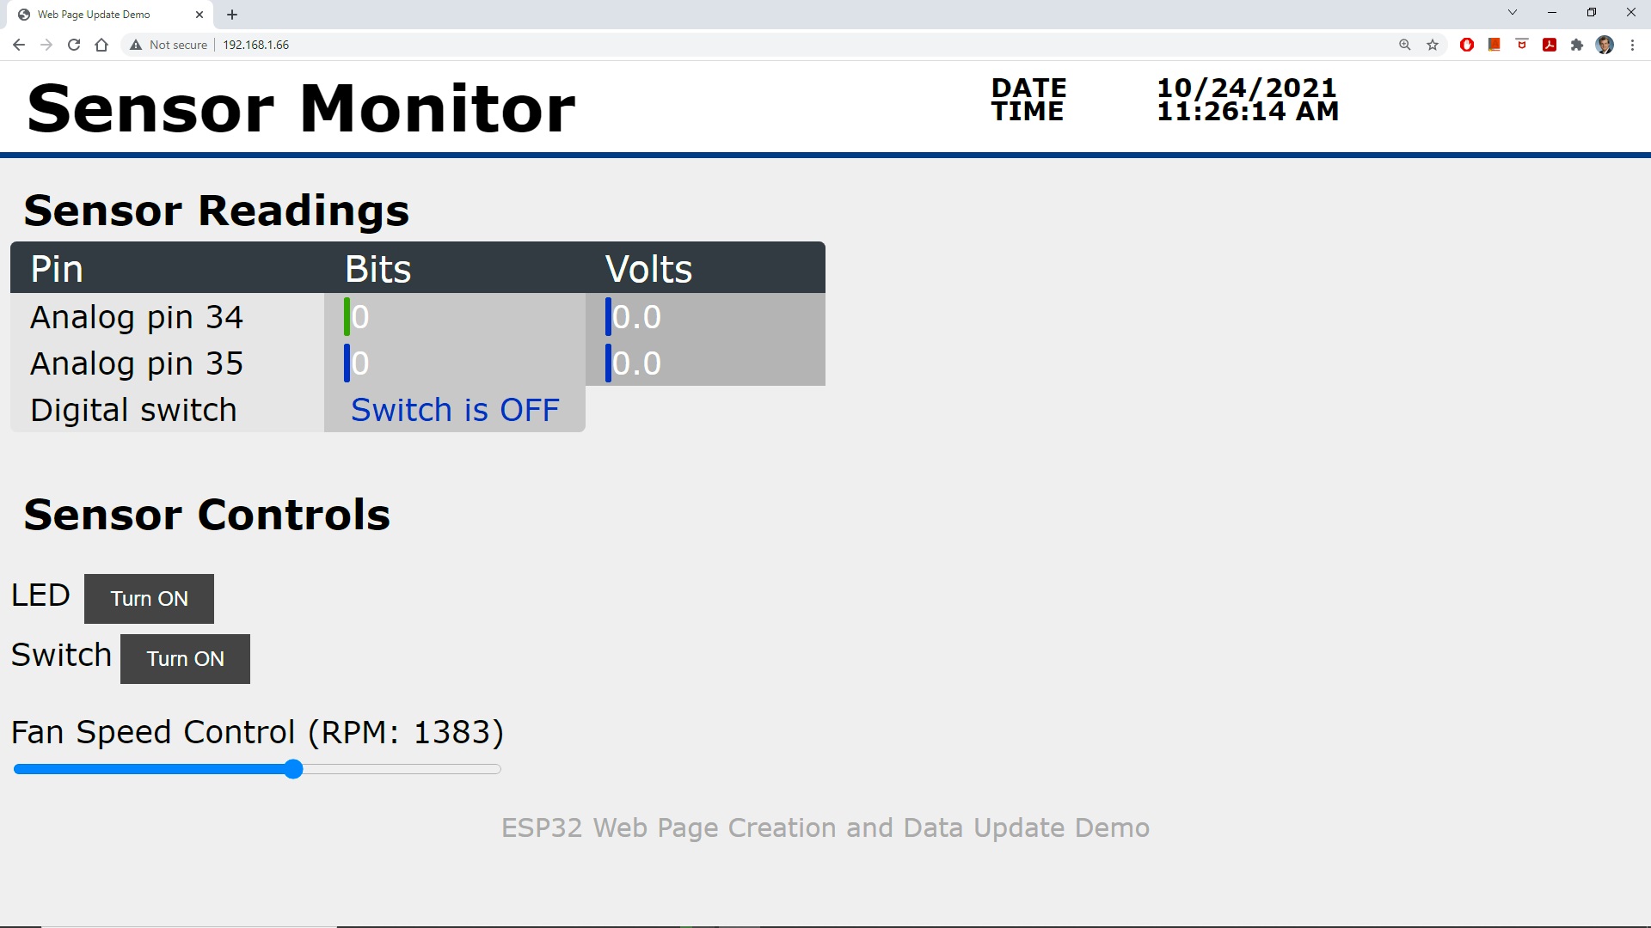Screen dimensions: 1651x928
Task: Turn ON the Switch control
Action: 185,659
